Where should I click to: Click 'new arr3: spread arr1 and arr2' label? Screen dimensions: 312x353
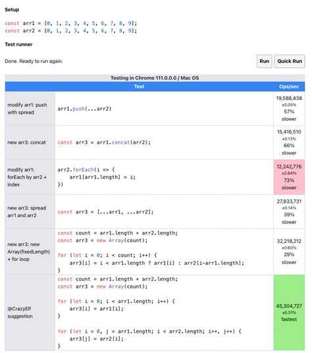click(26, 211)
